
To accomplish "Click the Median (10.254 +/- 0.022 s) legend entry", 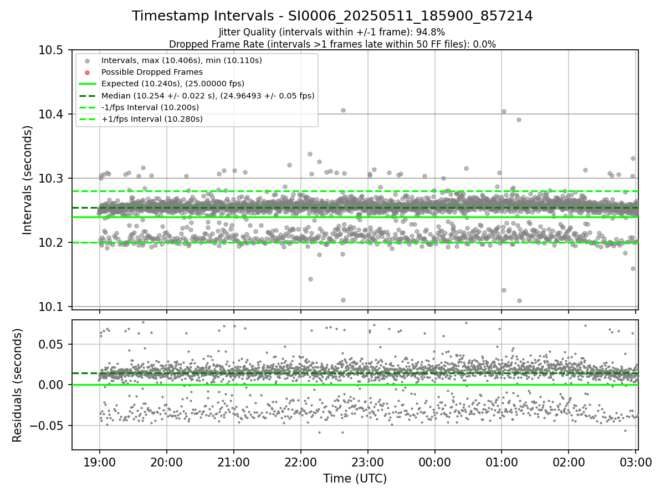I will [208, 95].
